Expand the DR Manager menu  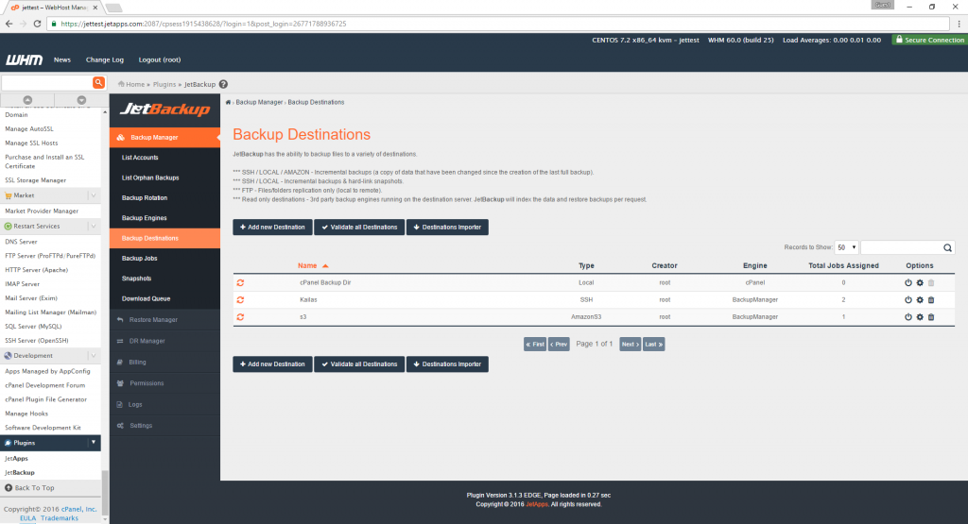[x=164, y=341]
